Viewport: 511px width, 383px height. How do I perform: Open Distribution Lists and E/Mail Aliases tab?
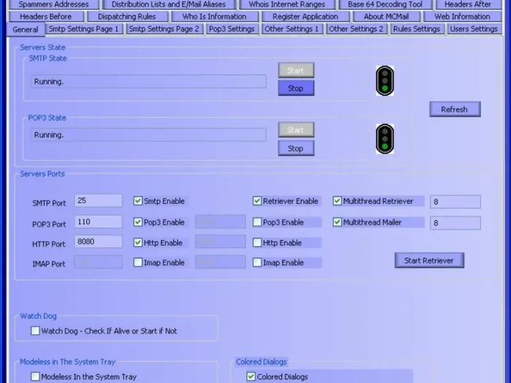(x=169, y=4)
